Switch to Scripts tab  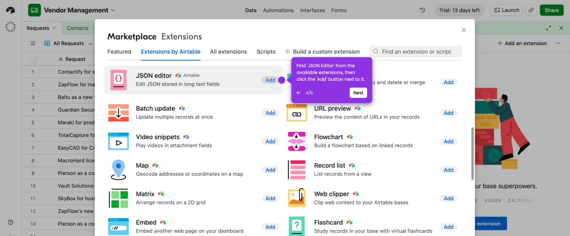pos(266,52)
